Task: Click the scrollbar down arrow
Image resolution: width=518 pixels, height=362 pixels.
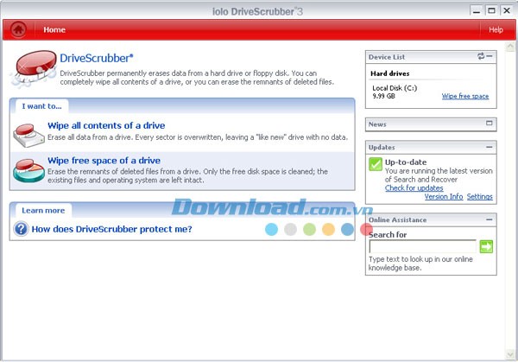Action: [x=510, y=354]
